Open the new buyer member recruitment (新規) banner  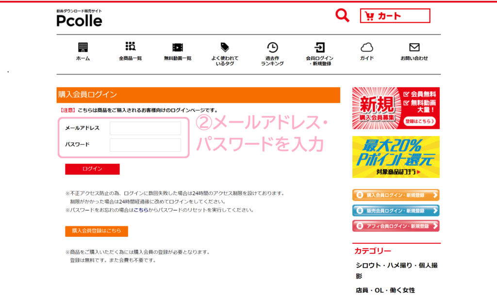point(396,108)
